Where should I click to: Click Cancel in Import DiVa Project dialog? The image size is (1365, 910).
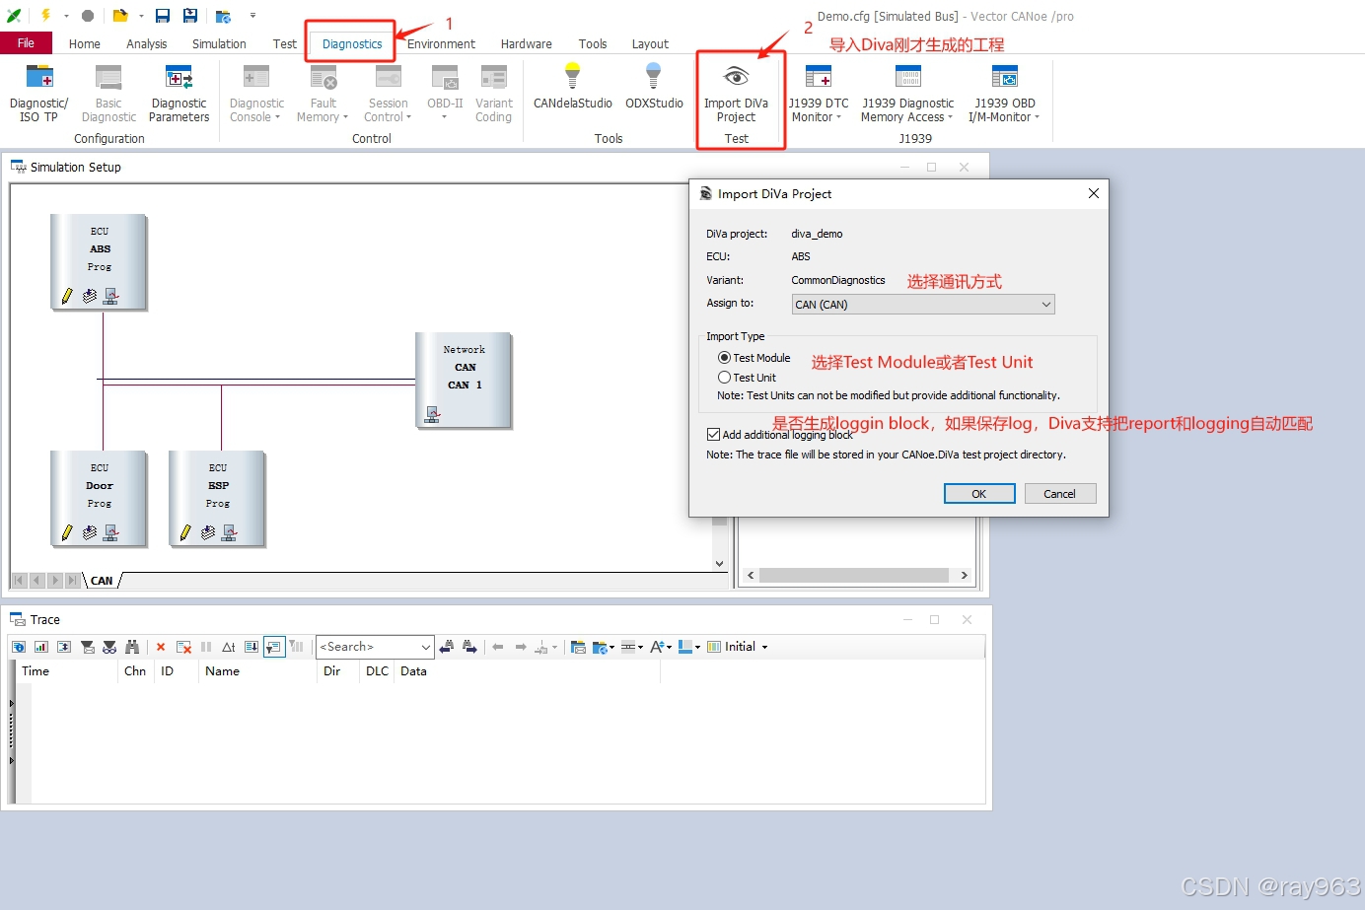pos(1060,494)
